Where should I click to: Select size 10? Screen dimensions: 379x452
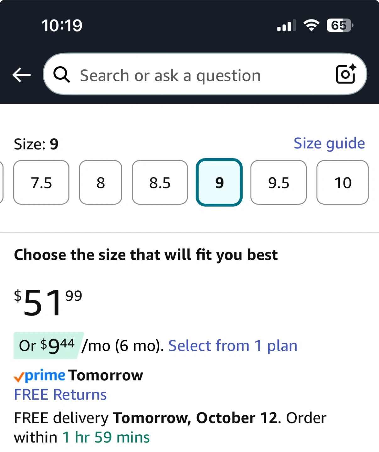343,182
